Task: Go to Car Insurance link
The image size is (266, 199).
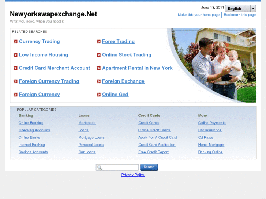Action: 210,130
